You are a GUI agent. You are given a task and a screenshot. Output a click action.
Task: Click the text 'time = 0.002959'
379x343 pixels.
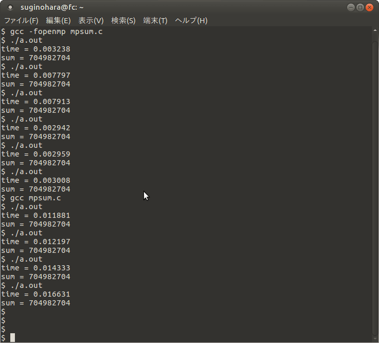(x=36, y=154)
